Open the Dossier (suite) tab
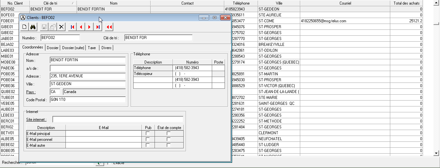This screenshot has width=440, height=168. [73, 48]
